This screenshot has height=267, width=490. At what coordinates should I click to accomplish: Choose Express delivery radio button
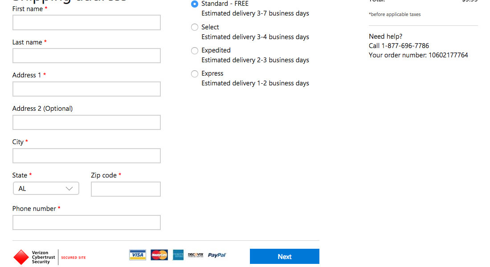click(x=195, y=74)
